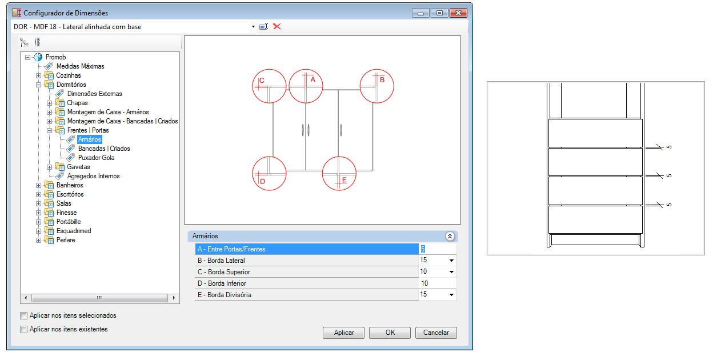713x352 pixels.
Task: Click the Cozinhas folder icon
Action: pos(49,75)
